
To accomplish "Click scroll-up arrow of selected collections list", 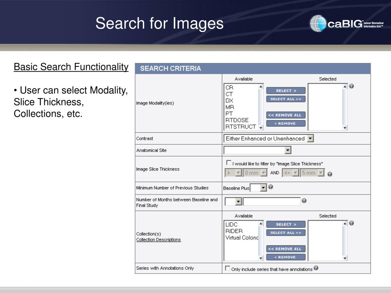I will pyautogui.click(x=345, y=224).
